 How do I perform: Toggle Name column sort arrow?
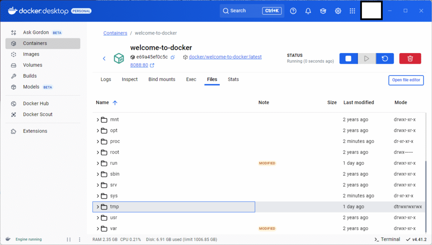click(x=115, y=102)
